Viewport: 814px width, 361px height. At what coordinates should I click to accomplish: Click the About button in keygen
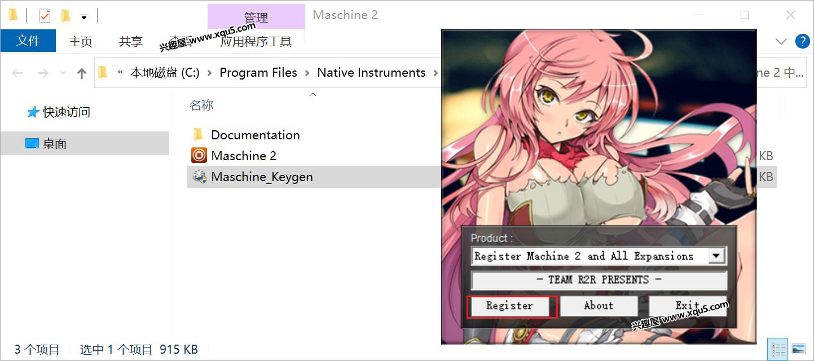coord(599,306)
